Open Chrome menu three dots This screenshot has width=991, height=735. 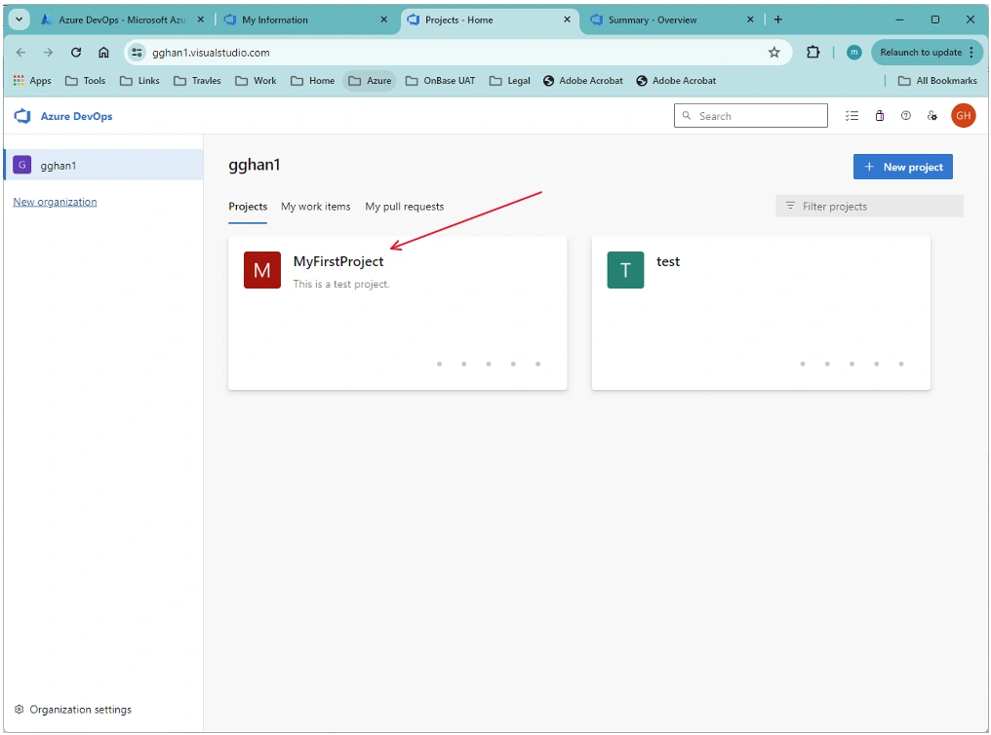(x=971, y=53)
